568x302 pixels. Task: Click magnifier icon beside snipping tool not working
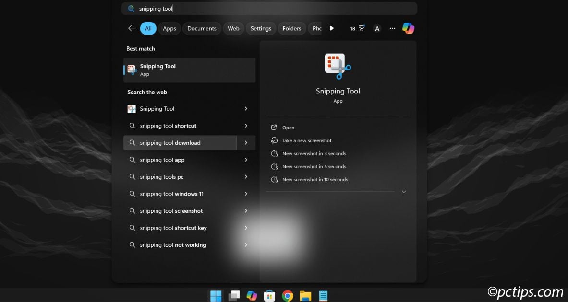[x=132, y=244]
